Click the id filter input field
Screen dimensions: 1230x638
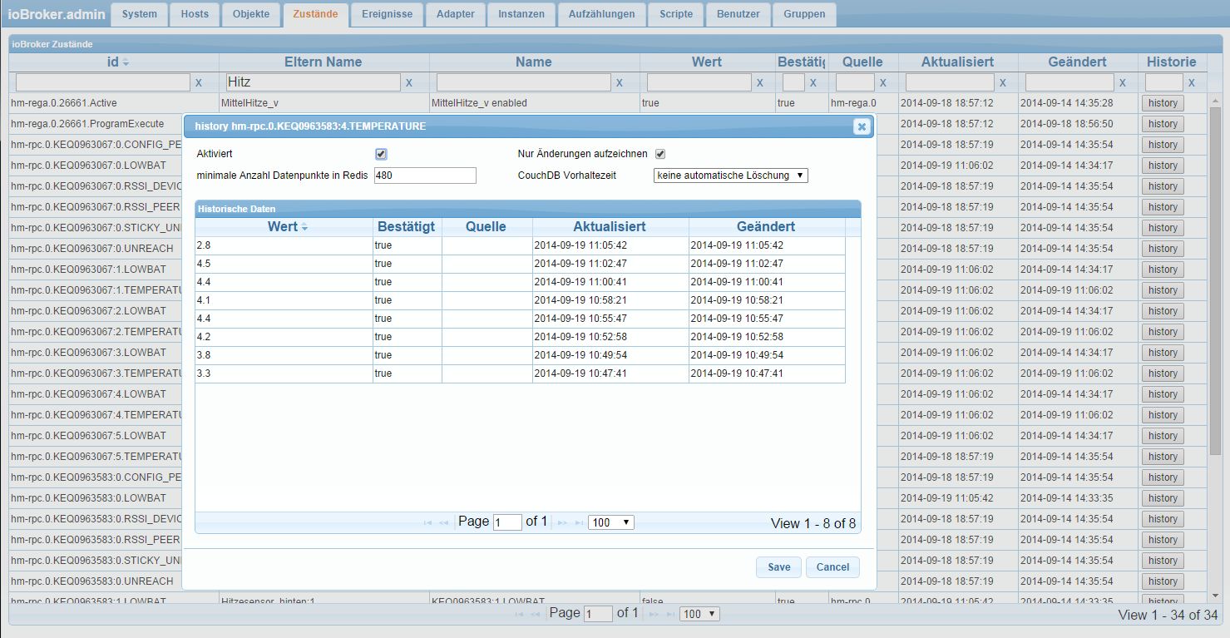[102, 82]
